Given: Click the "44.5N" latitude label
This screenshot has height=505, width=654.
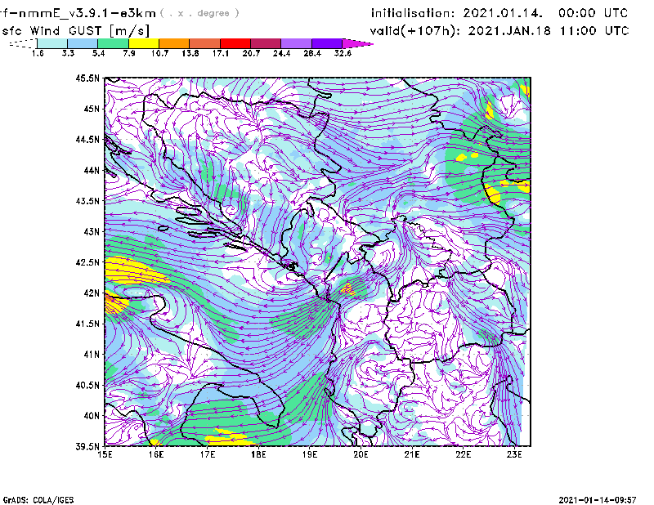Looking at the screenshot, I should pos(87,139).
